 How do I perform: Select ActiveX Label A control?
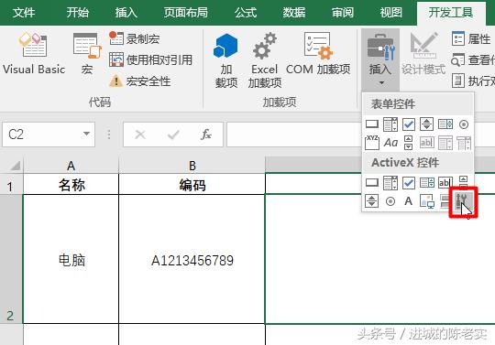(x=408, y=200)
